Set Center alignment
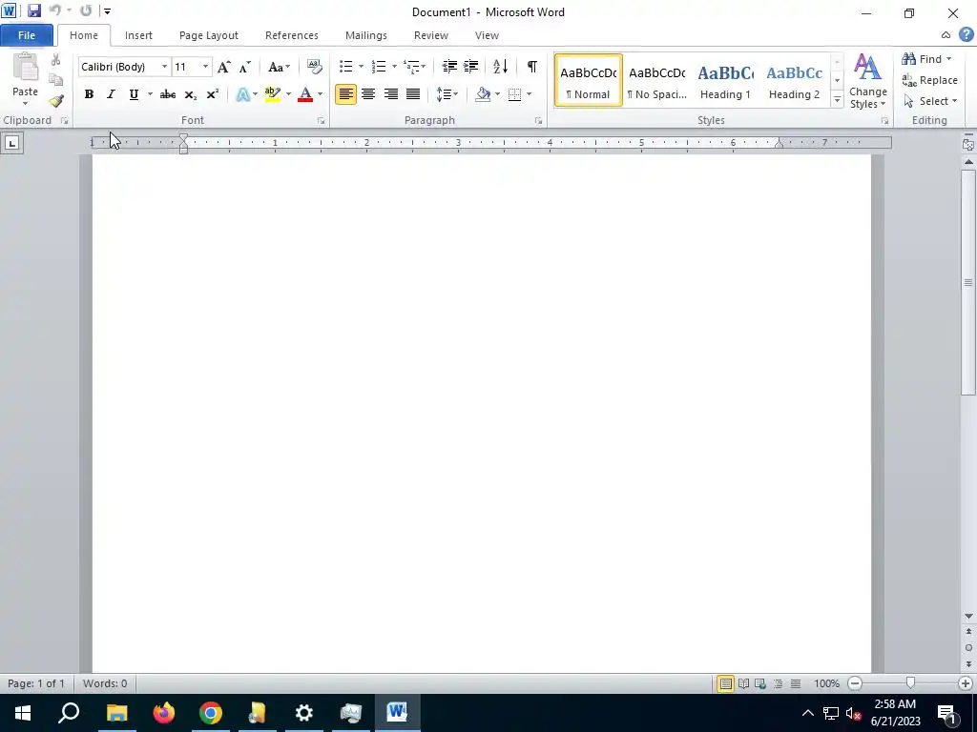 coord(368,94)
